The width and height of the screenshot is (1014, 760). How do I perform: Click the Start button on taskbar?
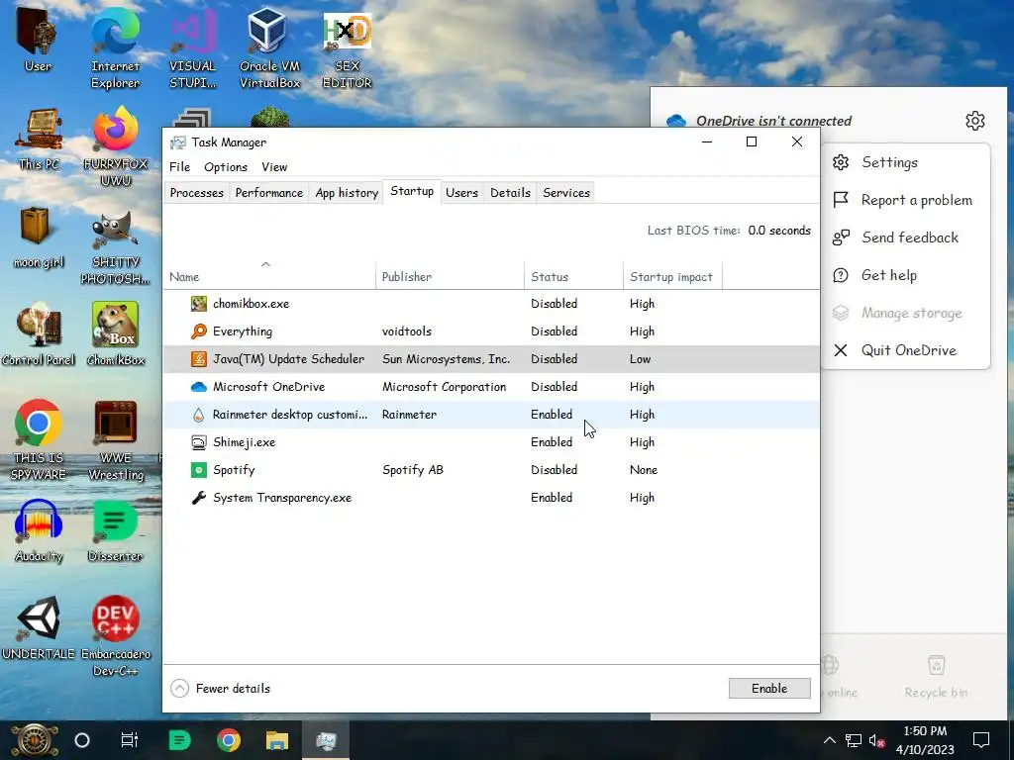pyautogui.click(x=35, y=740)
